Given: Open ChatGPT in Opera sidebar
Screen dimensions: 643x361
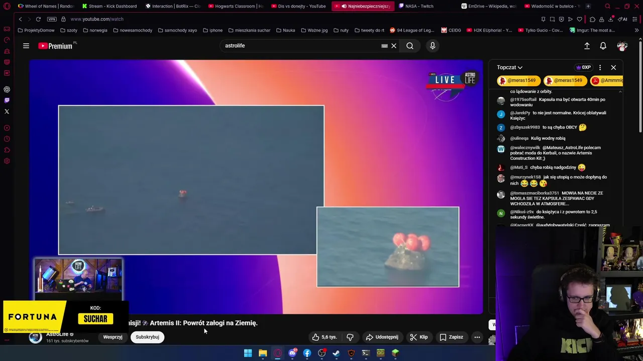Looking at the screenshot, I should point(7,89).
